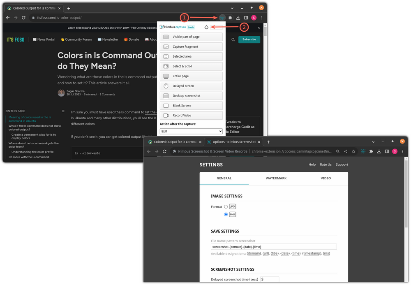411x285 pixels.
Task: Open the Help link in Settings
Action: pos(312,165)
